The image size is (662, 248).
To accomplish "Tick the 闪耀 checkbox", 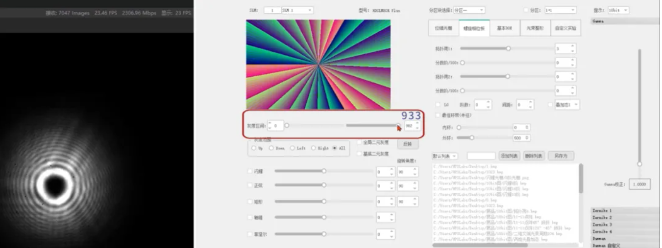I will pos(250,171).
